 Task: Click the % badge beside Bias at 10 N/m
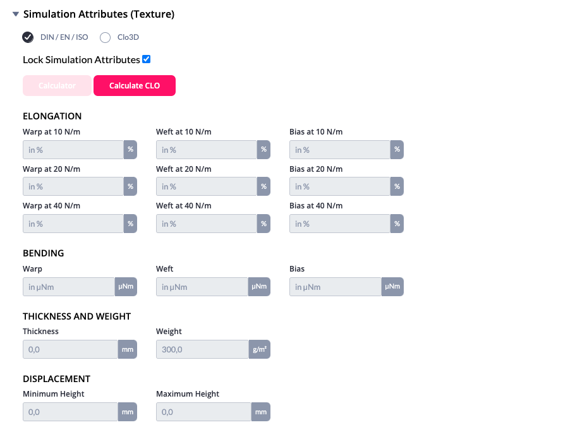(397, 150)
